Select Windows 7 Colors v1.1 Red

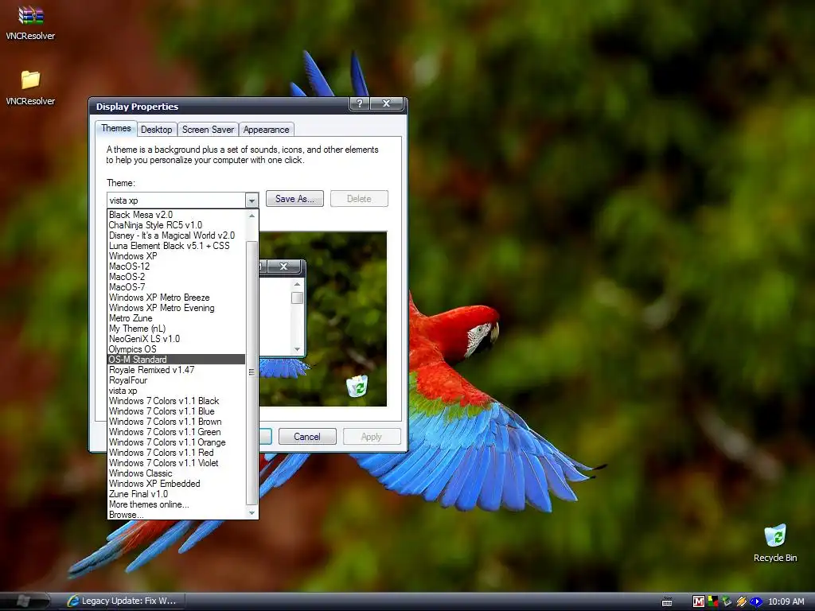[x=176, y=453]
